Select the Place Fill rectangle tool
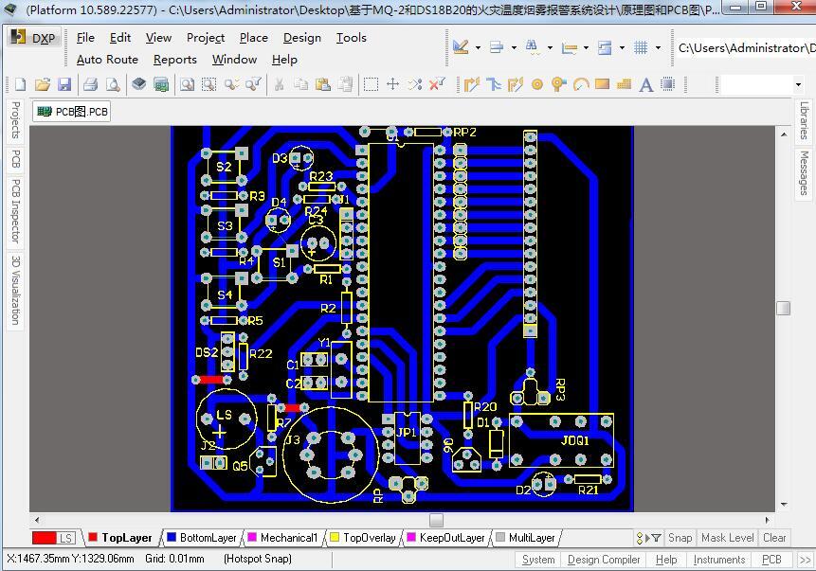The width and height of the screenshot is (816, 571). pos(602,83)
